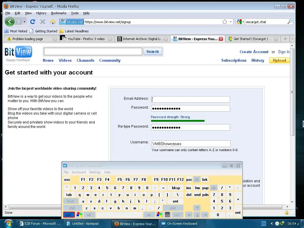Open the URL bar history dropdown
304x228 pixels.
click(231, 22)
